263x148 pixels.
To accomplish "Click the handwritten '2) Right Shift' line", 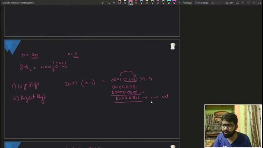I will 29,99.
